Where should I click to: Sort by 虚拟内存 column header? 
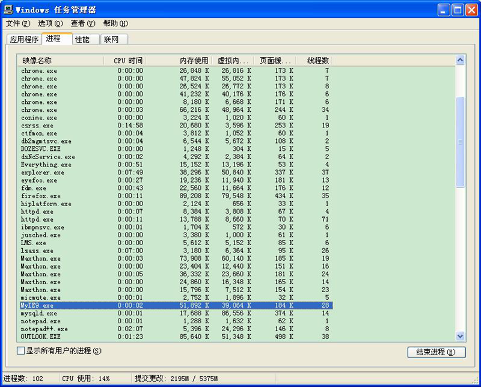[x=233, y=61]
